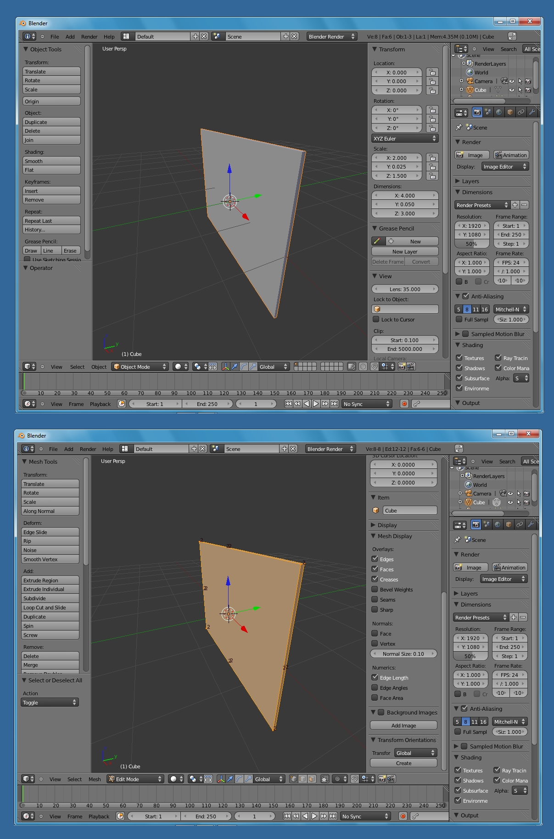Jump to the start frame in the bottom window timeline

coord(287,816)
